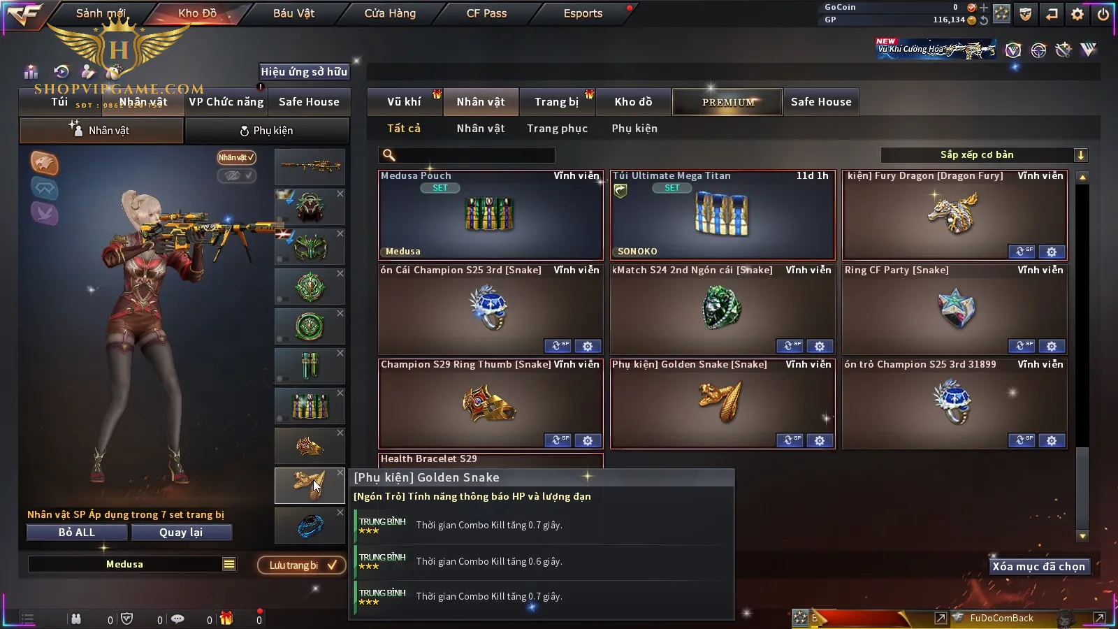Screen dimensions: 1118x629
Task: Click the search magnifier icon
Action: 389,155
